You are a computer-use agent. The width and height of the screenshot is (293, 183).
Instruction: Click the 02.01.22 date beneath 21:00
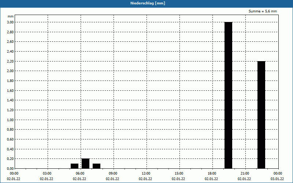(x=244, y=179)
